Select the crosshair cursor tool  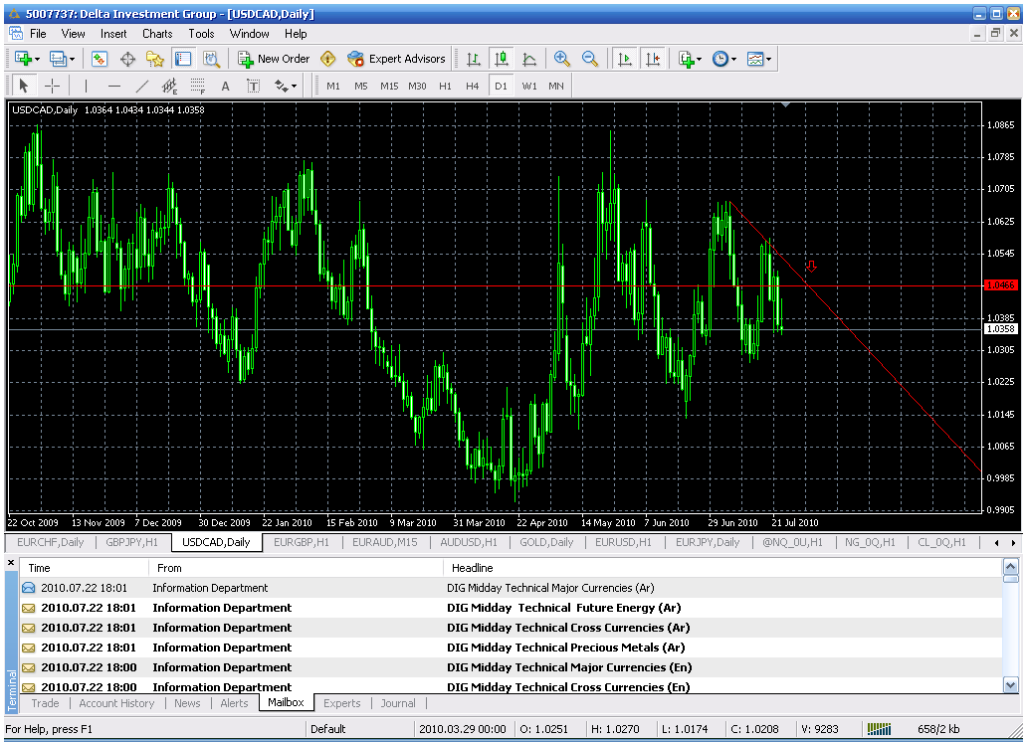(52, 86)
